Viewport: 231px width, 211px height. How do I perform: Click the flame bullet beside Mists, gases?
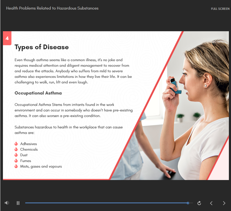click(16, 166)
